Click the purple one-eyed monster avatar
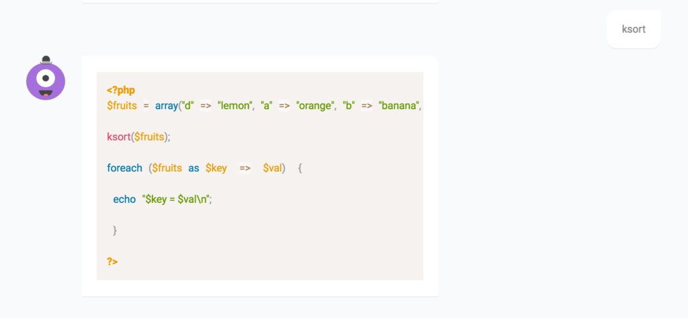This screenshot has height=318, width=688. 46,81
